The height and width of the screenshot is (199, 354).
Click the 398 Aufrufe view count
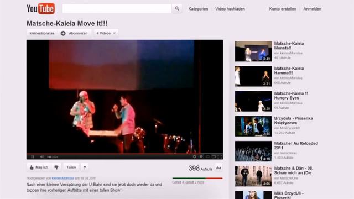tap(200, 168)
